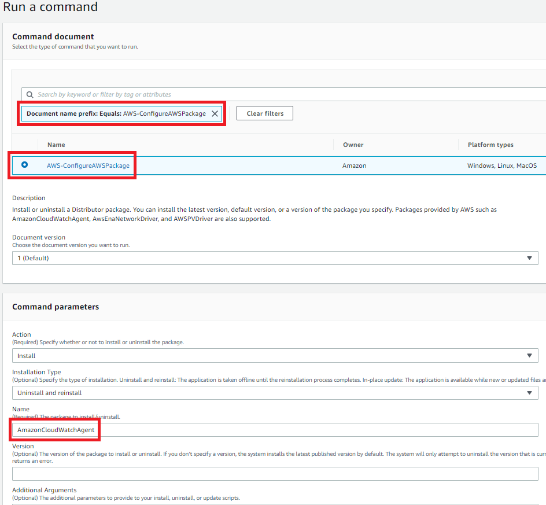The image size is (546, 505).
Task: Open the Document version dropdown
Action: 275,257
